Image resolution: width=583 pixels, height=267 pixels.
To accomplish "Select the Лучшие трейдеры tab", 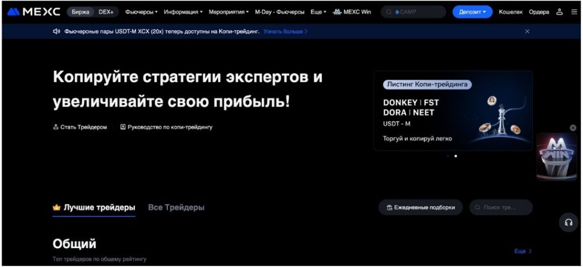I will tap(94, 207).
